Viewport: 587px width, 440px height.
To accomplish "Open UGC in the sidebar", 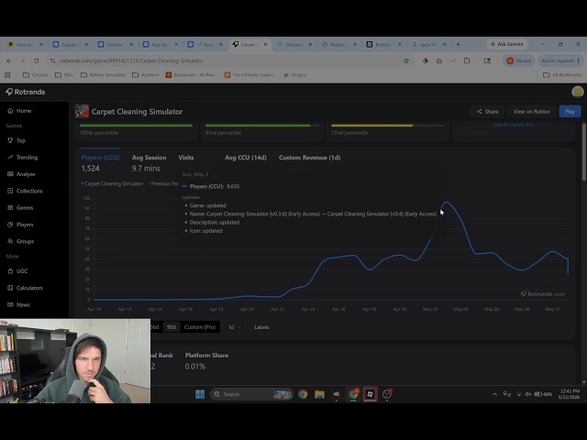I will 17,271.
